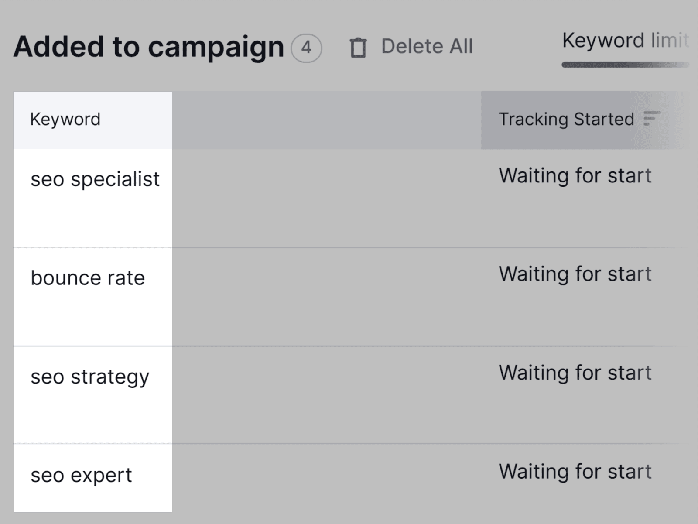Sort by the Keyword column header
Viewport: 698px width, 524px height.
click(x=65, y=120)
